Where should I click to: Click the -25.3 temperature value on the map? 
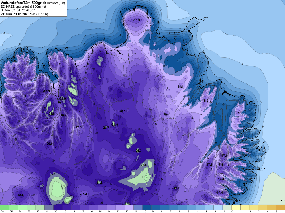pos(138,151)
